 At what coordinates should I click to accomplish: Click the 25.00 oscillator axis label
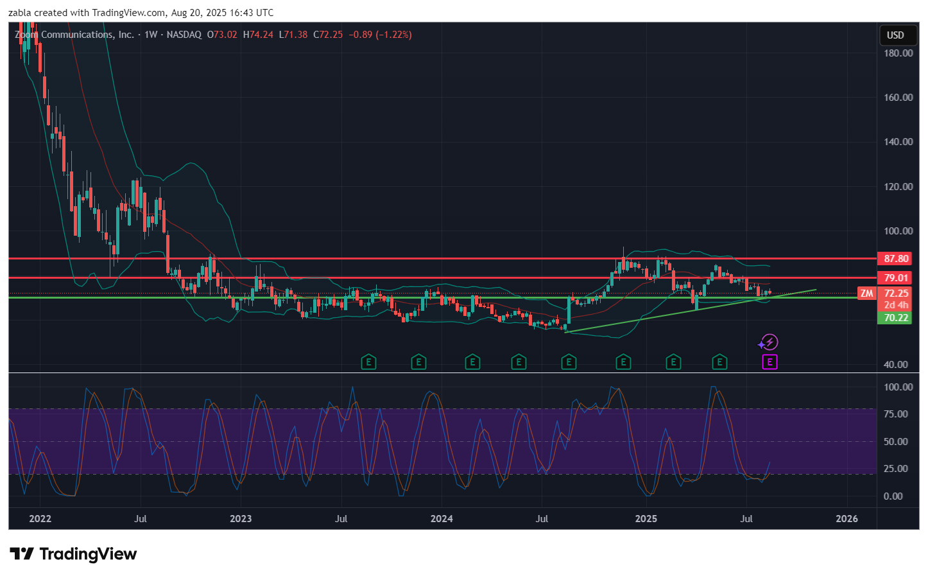896,469
